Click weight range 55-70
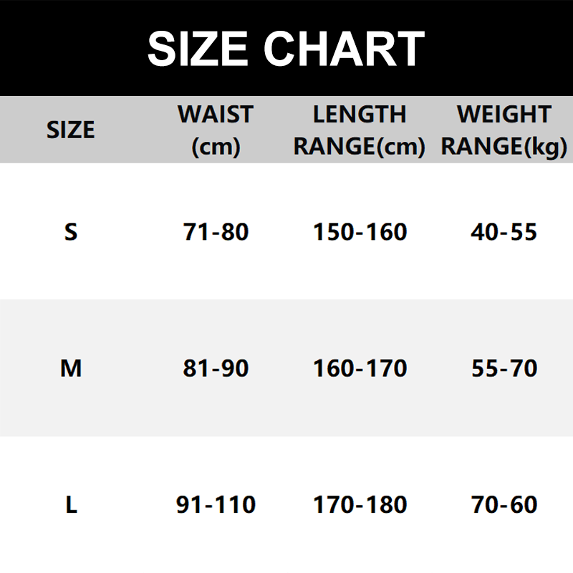Viewport: 573px width, 573px height. (504, 368)
